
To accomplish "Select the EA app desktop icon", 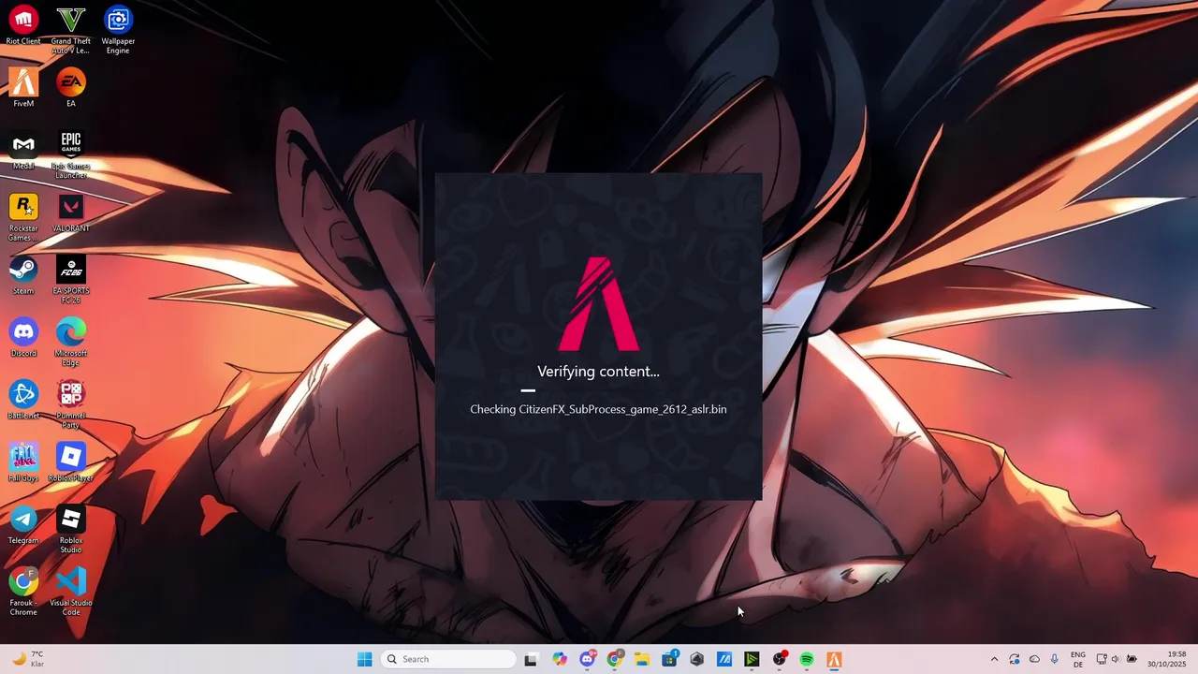I will (71, 89).
